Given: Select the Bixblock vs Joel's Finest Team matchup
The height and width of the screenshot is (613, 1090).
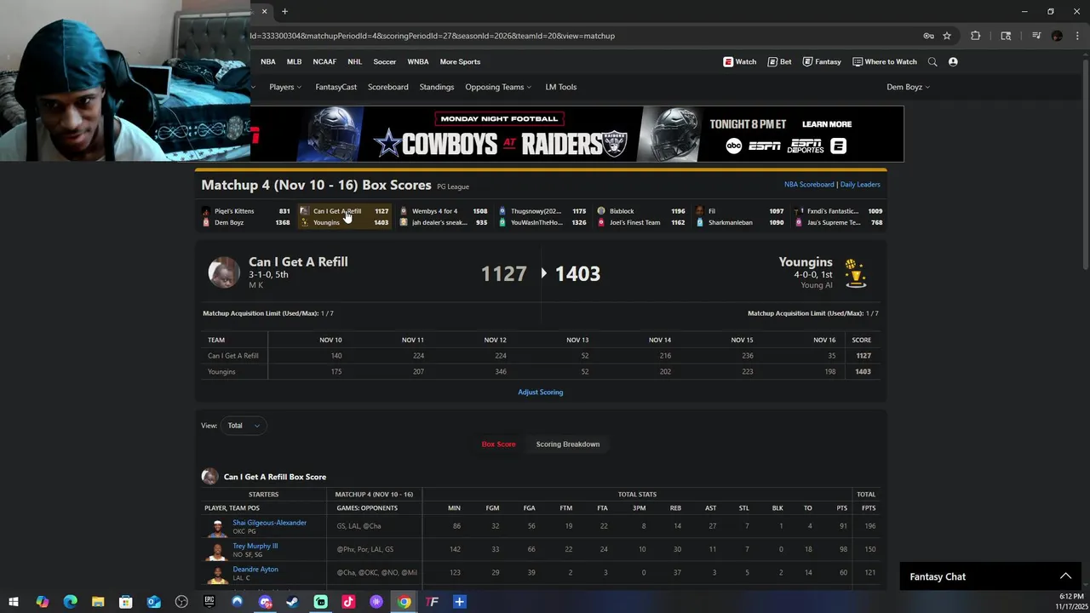Looking at the screenshot, I should click(x=641, y=217).
